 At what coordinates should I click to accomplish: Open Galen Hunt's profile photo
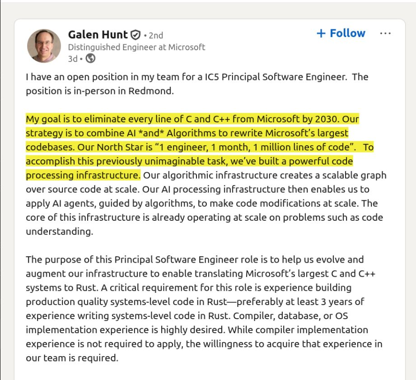click(44, 46)
